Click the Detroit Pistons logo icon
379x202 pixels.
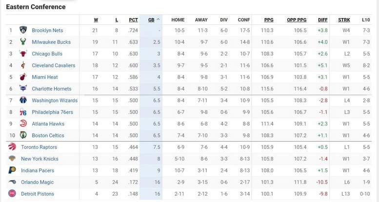pyautogui.click(x=12, y=194)
